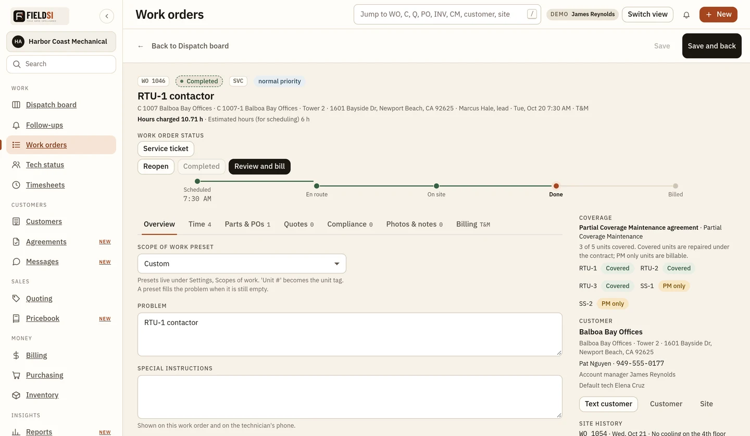
Task: Open Harbor Coast Mechanical company switcher
Action: pyautogui.click(x=61, y=42)
